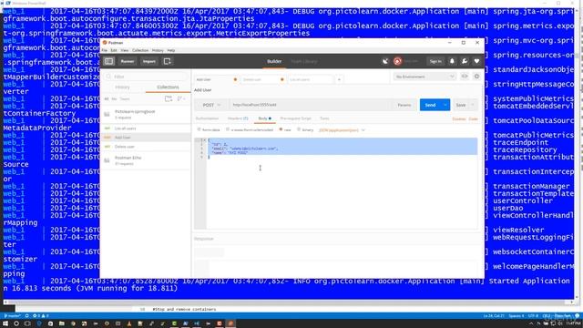The height and width of the screenshot is (328, 583).
Task: Open File Explorer from the taskbar
Action: (x=62, y=323)
